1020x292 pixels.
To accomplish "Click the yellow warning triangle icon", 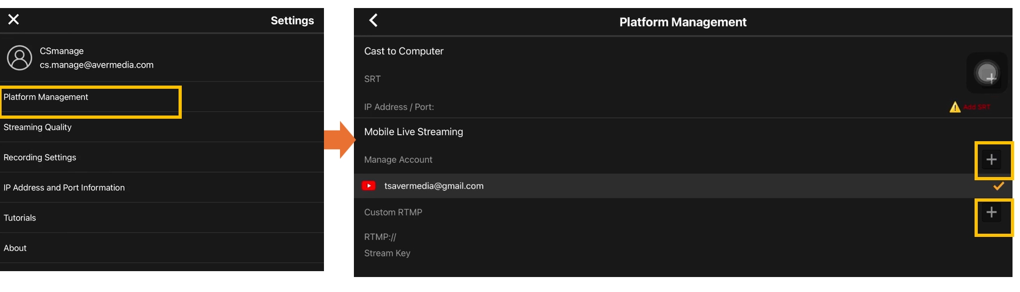I will point(955,107).
